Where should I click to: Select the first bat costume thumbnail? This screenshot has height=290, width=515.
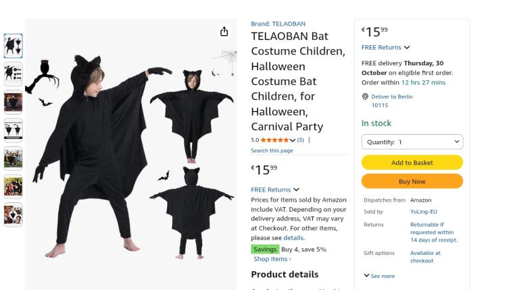click(13, 46)
